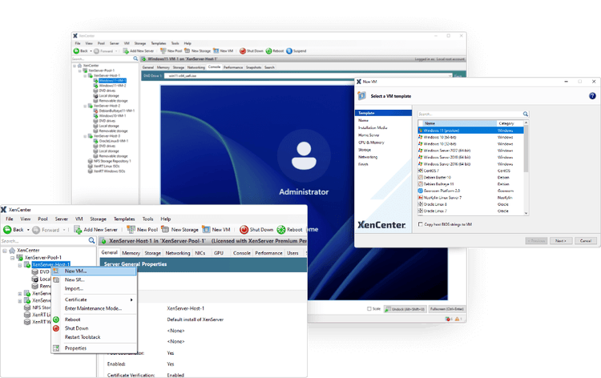Image resolution: width=601 pixels, height=378 pixels.
Task: Collapse XenServer-Host-3 node in back window tree
Action: point(85,136)
